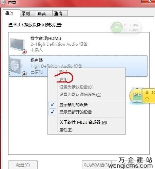Choose 测试 in the context menu

tap(63, 72)
